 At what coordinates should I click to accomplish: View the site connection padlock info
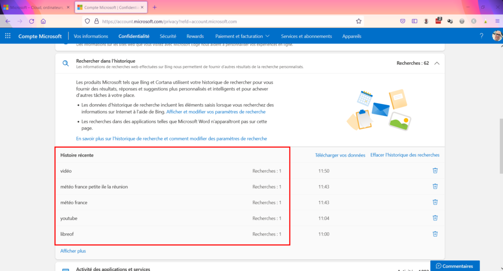pos(96,21)
